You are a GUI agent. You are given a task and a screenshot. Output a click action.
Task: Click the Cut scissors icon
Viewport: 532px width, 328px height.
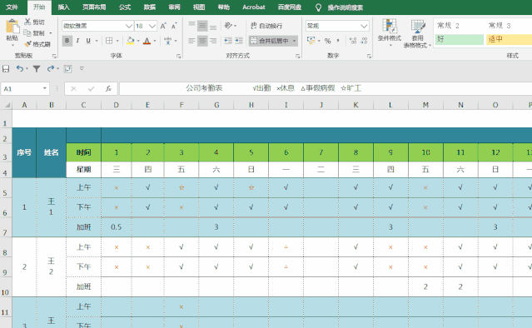tap(27, 22)
